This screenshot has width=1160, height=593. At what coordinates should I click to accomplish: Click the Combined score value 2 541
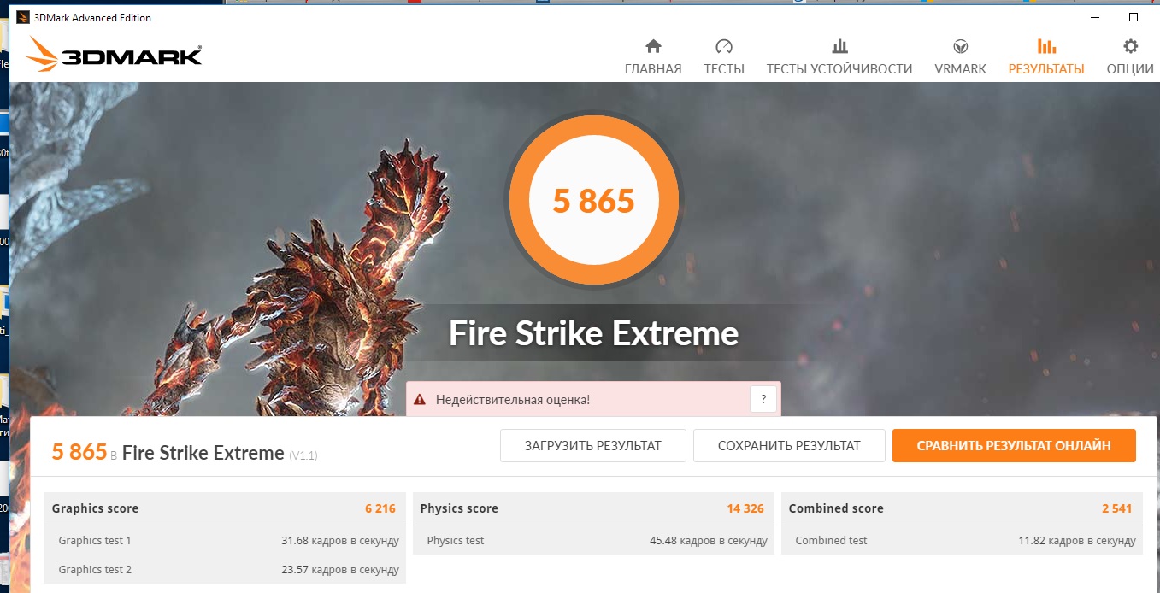coord(1116,508)
